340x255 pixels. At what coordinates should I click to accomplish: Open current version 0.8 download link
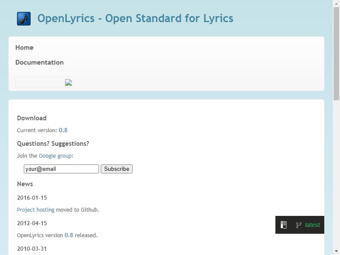point(63,130)
